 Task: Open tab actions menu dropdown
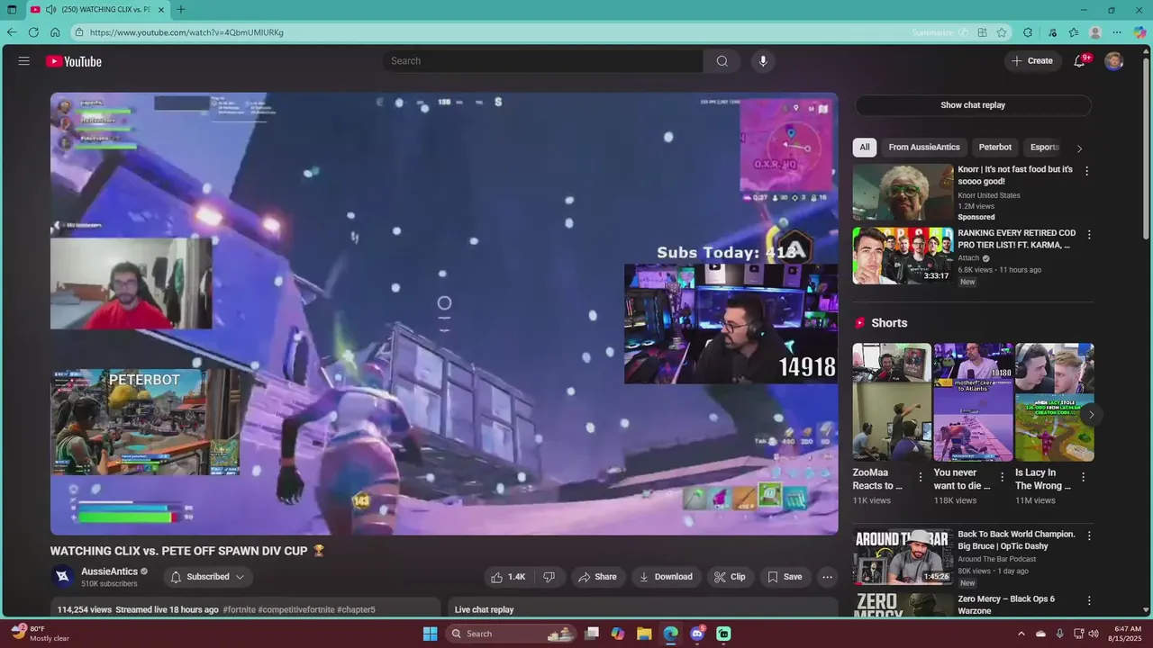coord(10,10)
